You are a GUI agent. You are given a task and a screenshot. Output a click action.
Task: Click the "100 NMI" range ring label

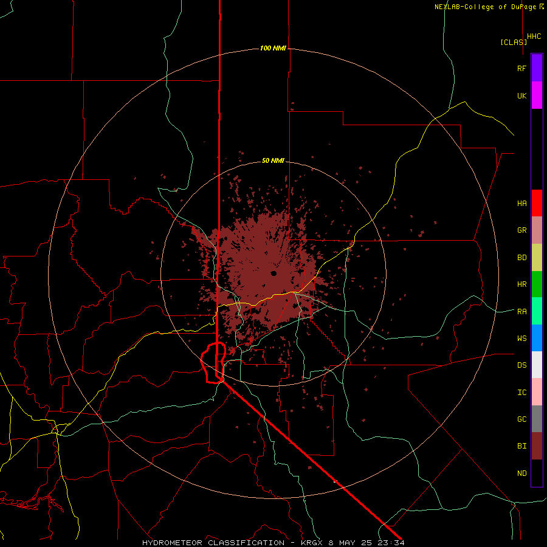[x=273, y=48]
